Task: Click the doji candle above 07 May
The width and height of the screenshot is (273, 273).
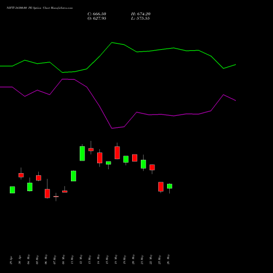Action: coord(56,197)
